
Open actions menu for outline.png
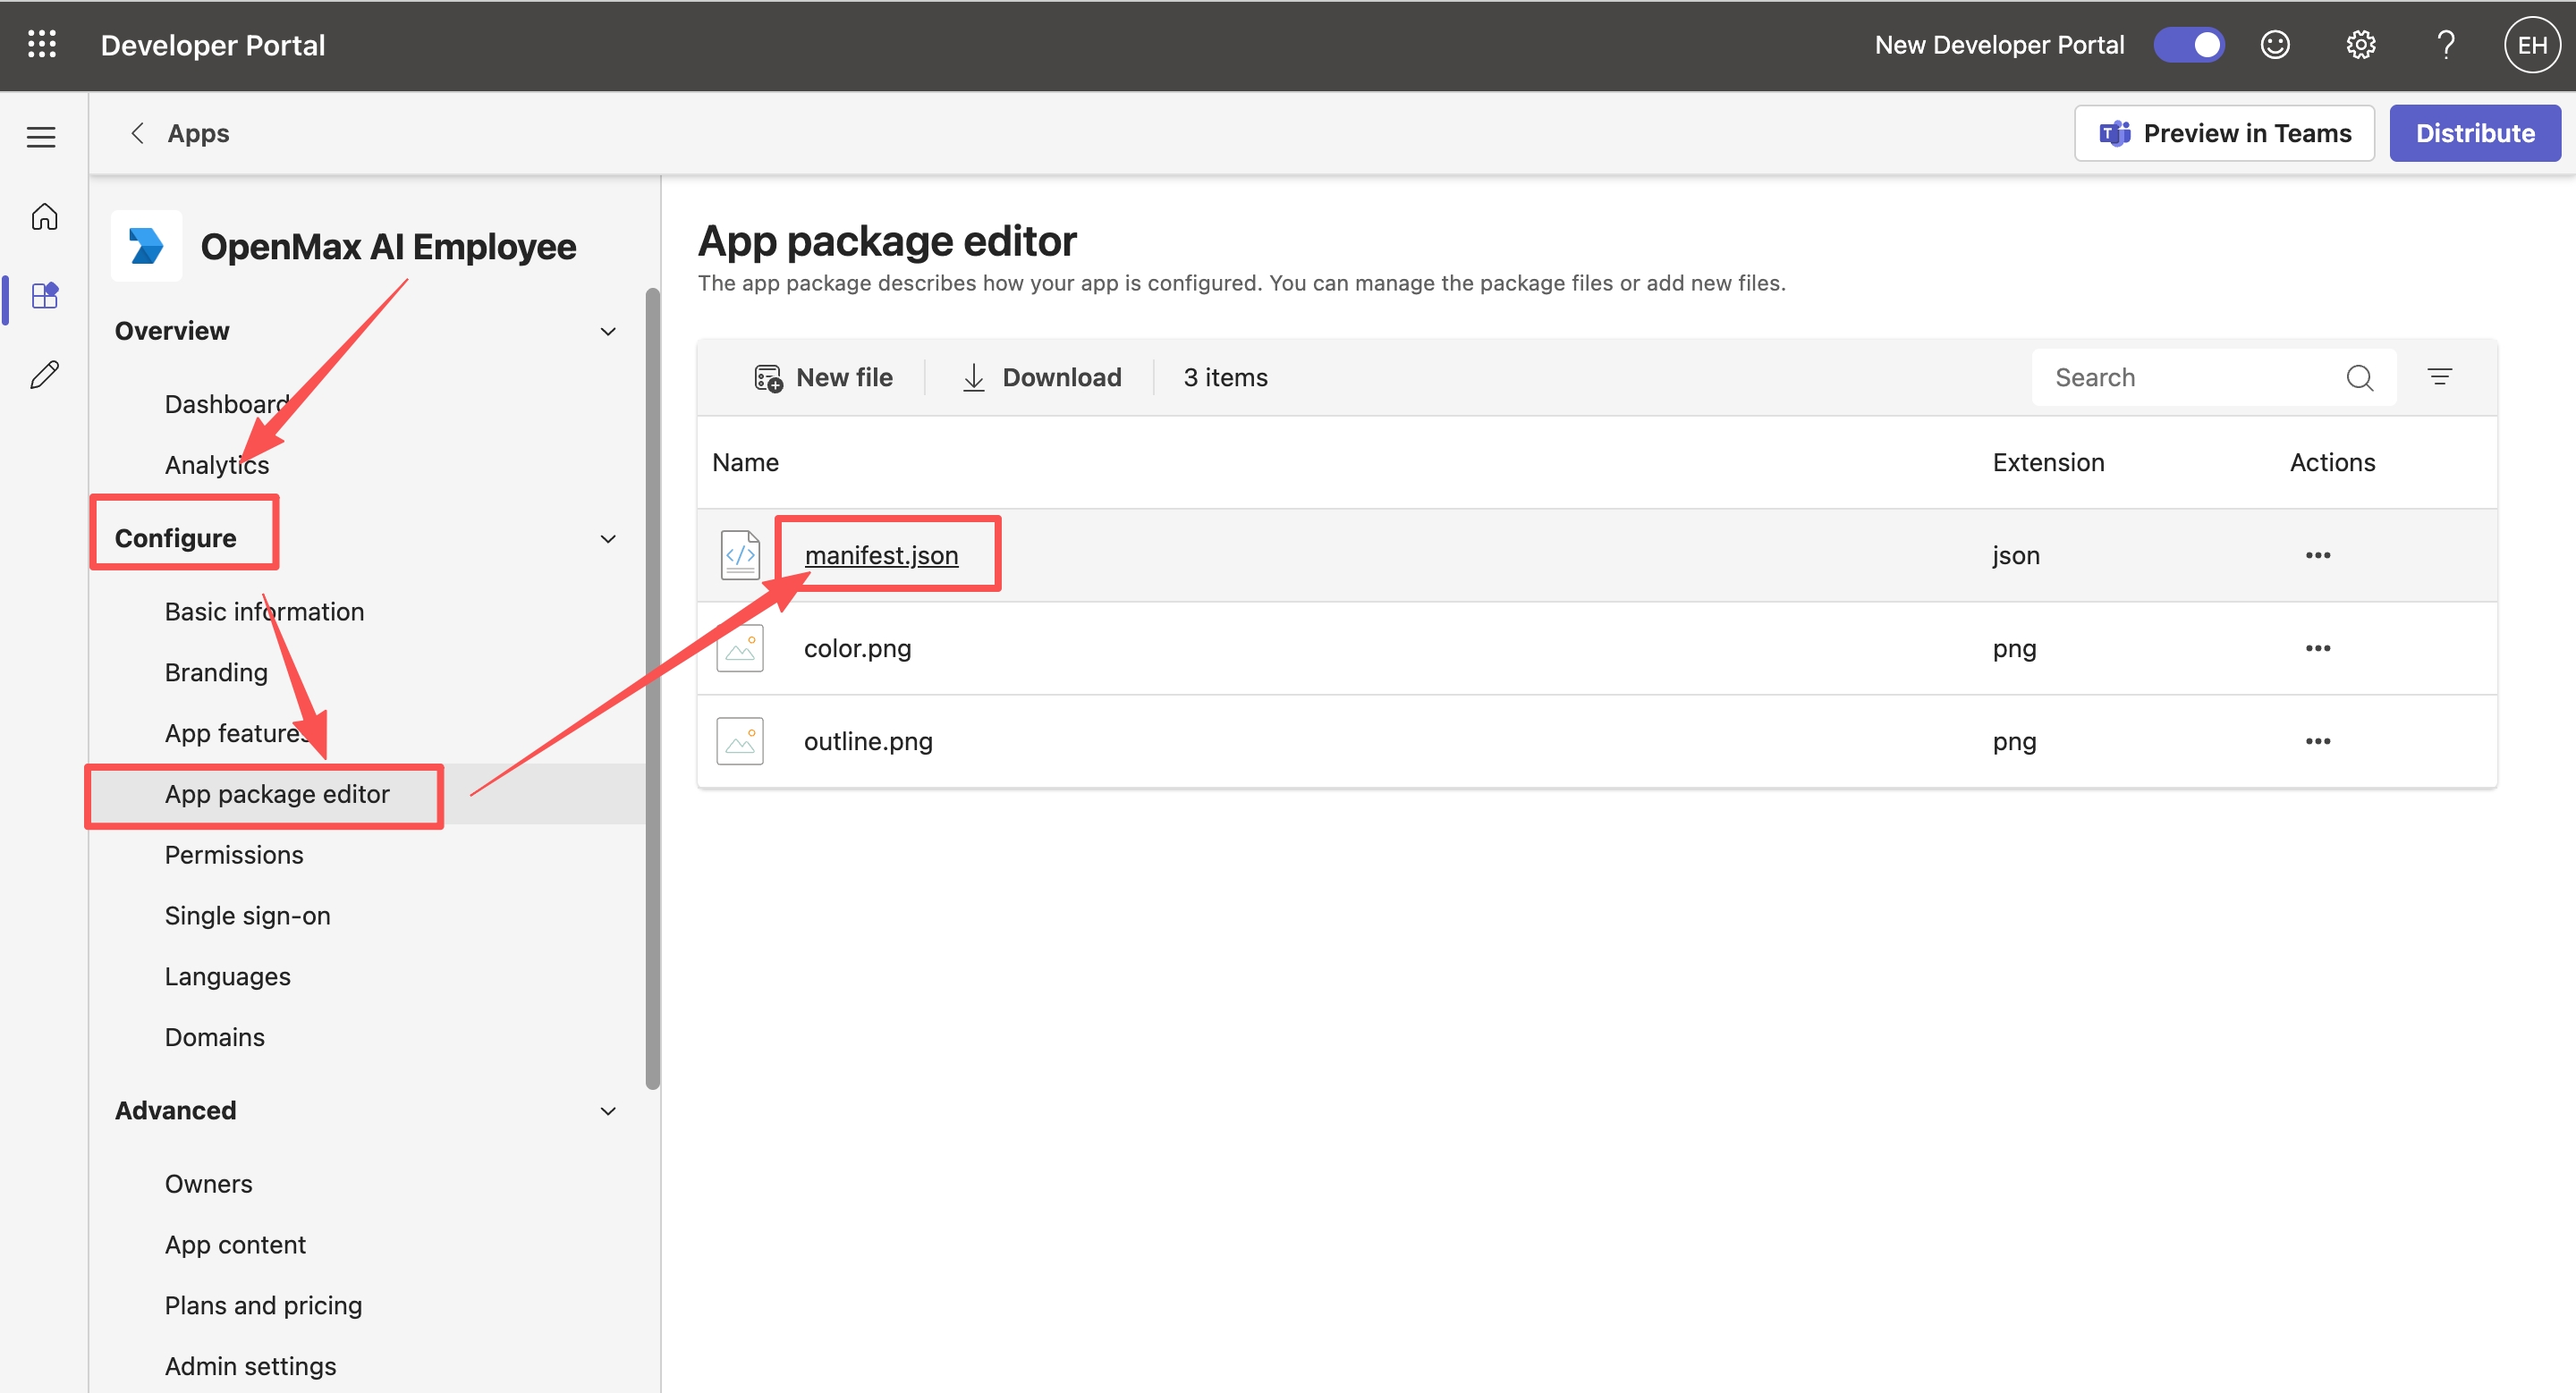click(x=2318, y=740)
